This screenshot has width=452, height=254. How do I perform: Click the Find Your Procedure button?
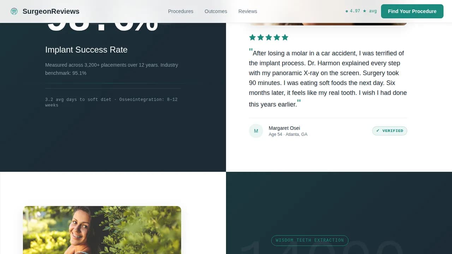pos(412,11)
